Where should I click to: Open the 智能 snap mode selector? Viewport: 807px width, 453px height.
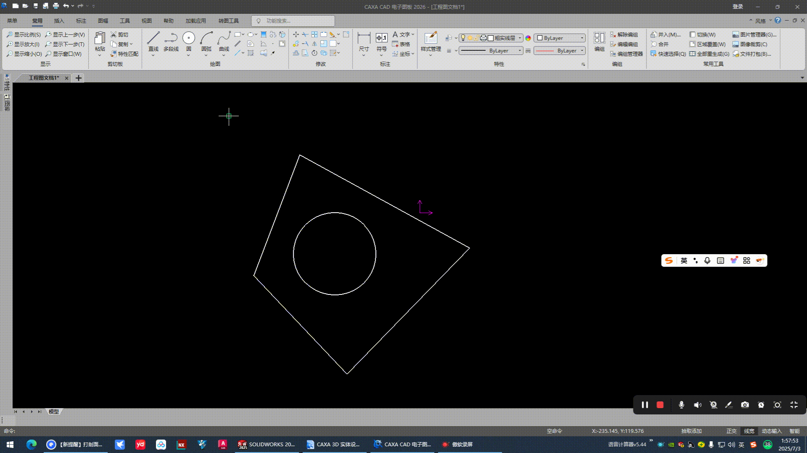tap(794, 431)
